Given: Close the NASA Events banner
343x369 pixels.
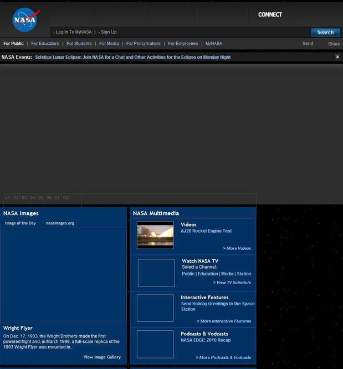Looking at the screenshot, I should tap(337, 57).
